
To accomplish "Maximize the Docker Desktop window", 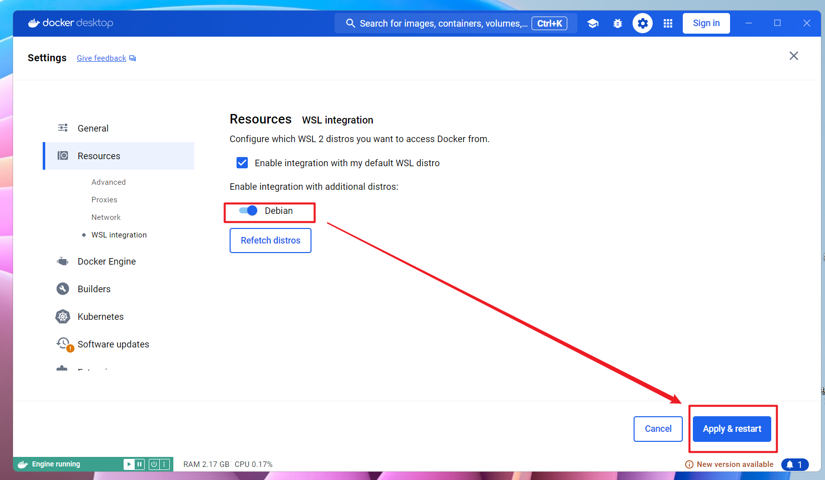I will [x=777, y=23].
